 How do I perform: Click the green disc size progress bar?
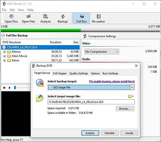(x=41, y=31)
